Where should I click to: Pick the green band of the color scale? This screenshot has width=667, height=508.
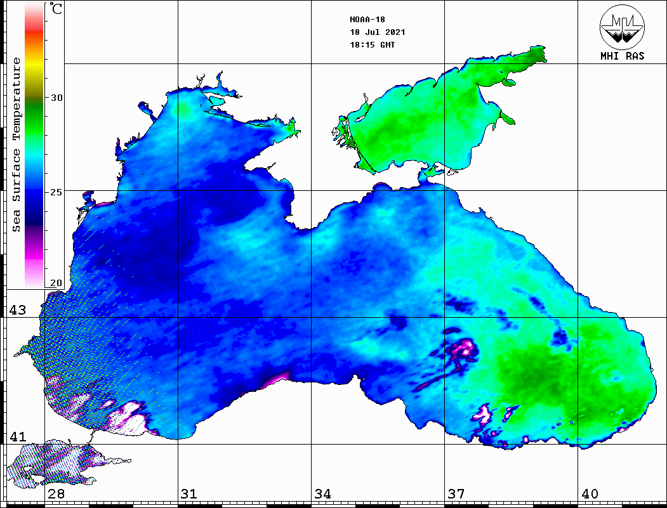coord(34,121)
